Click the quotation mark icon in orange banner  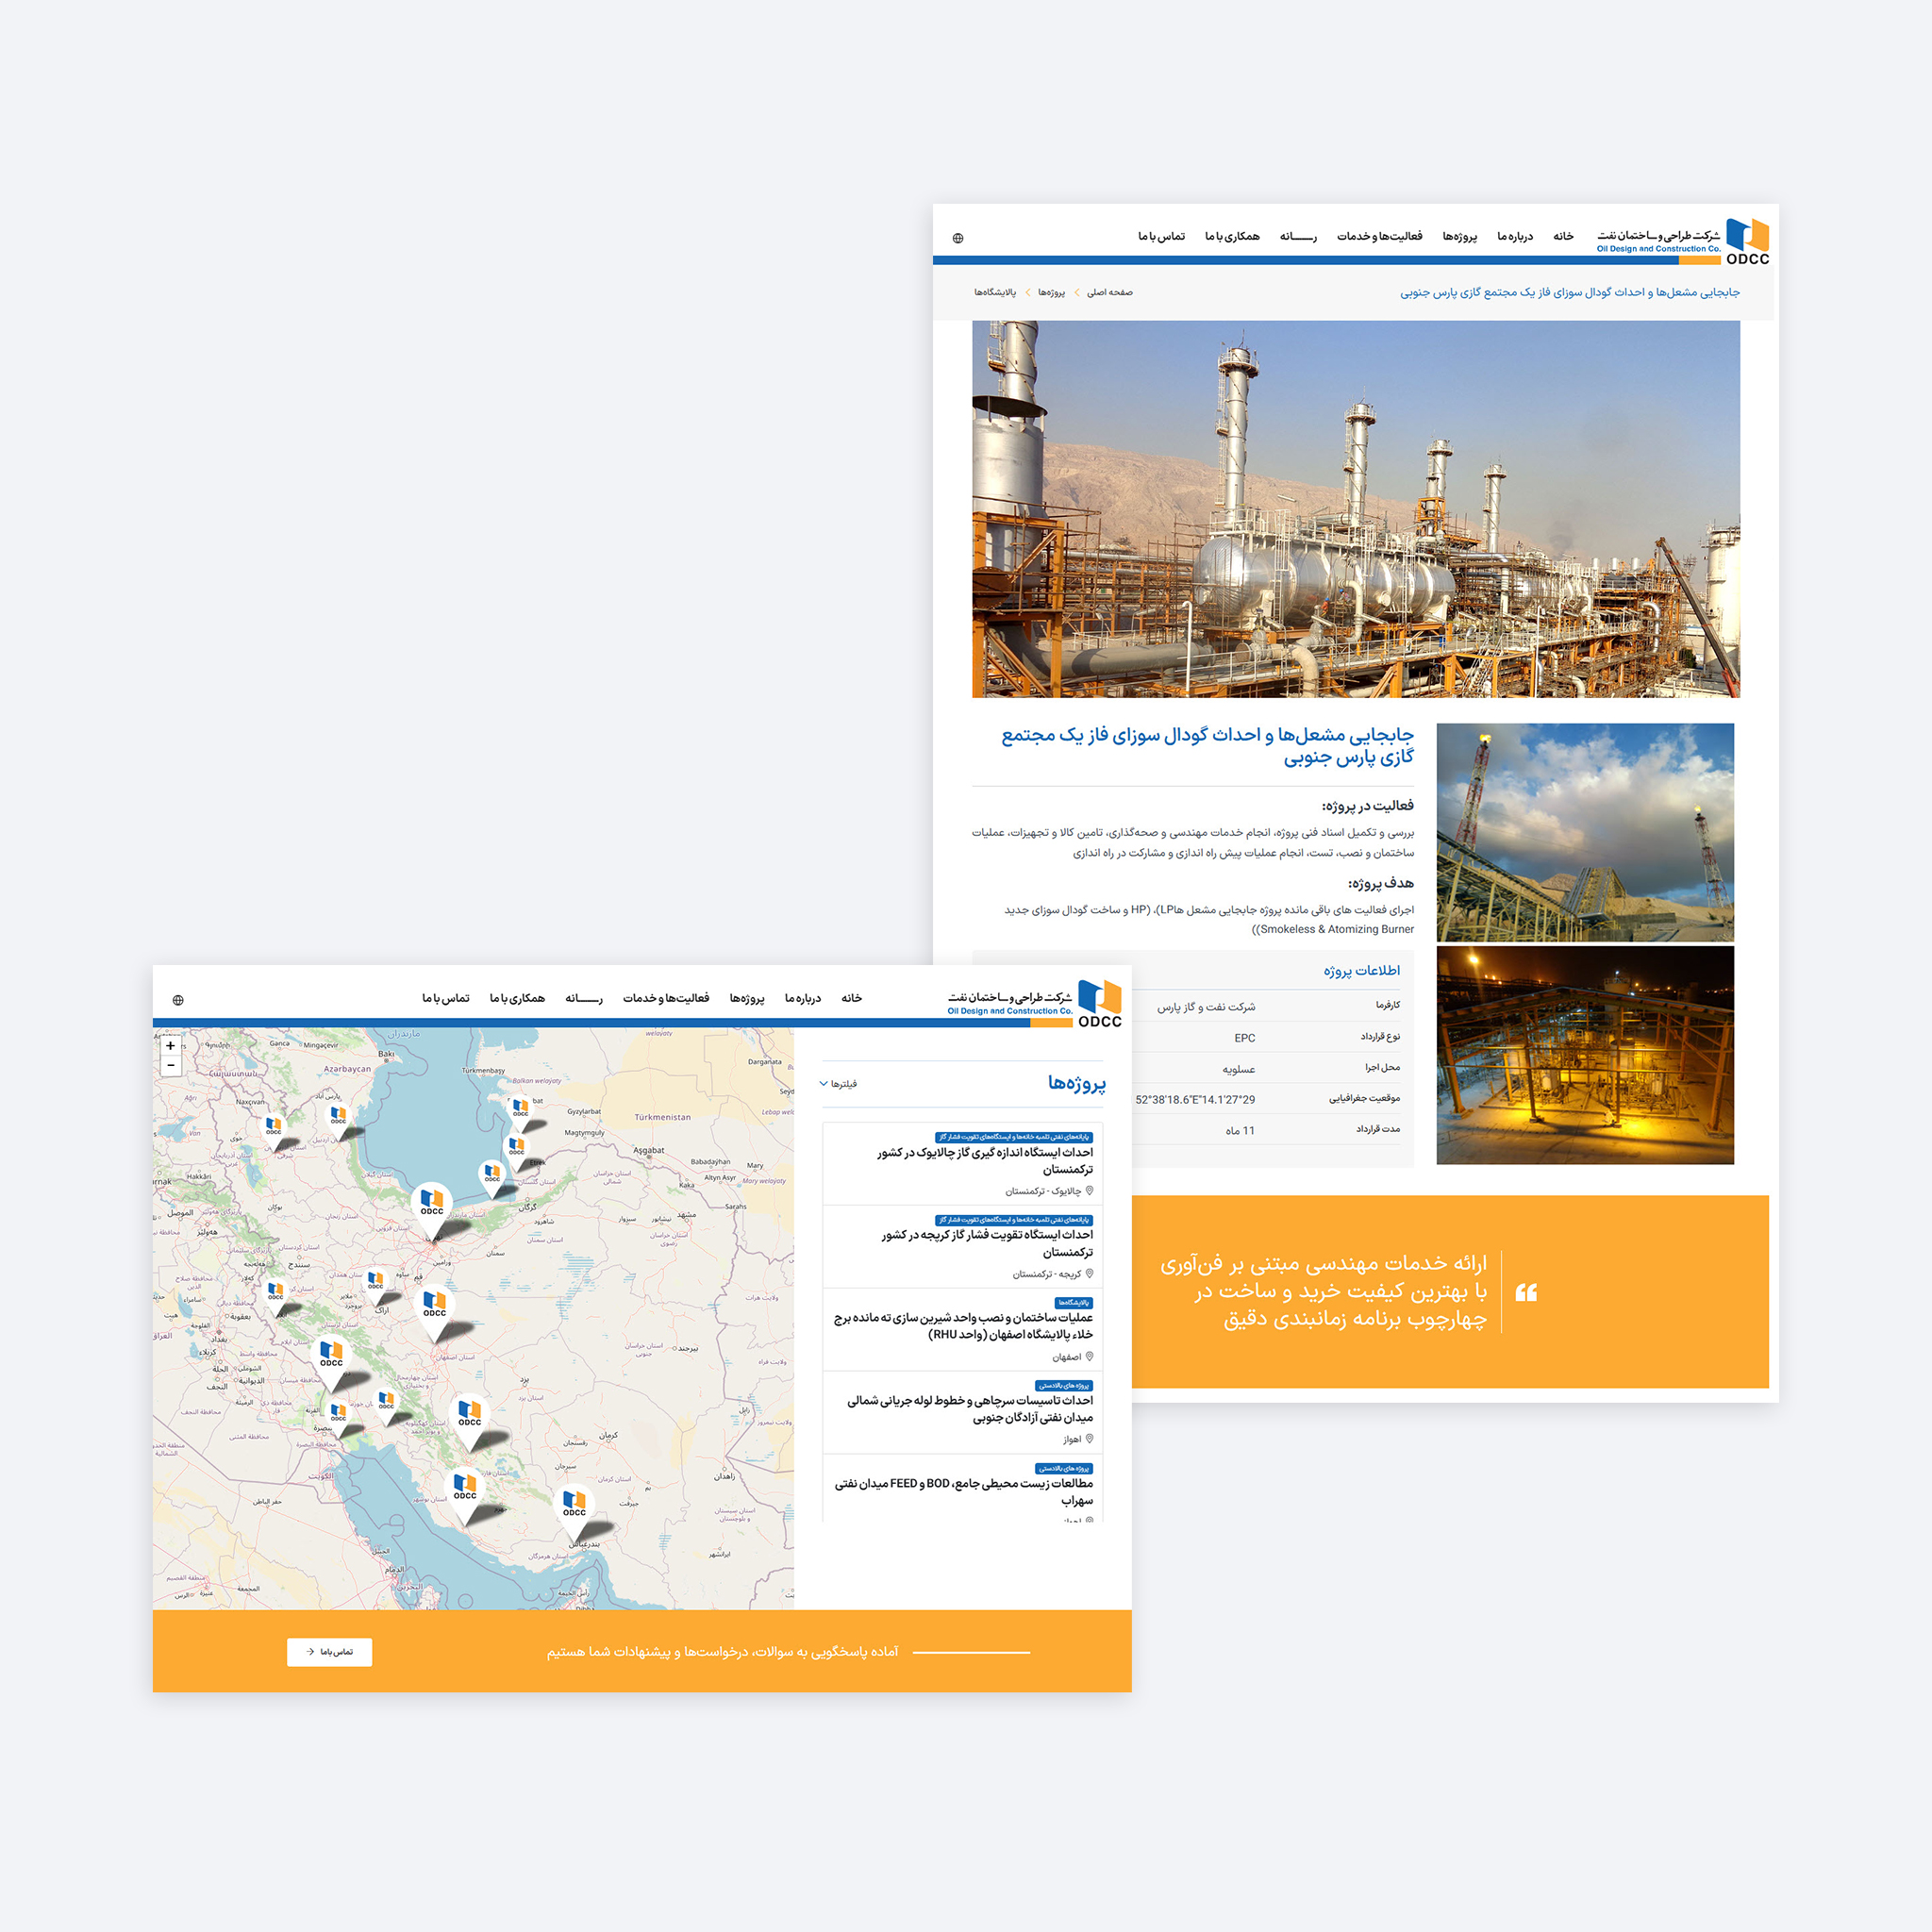click(x=1526, y=1292)
